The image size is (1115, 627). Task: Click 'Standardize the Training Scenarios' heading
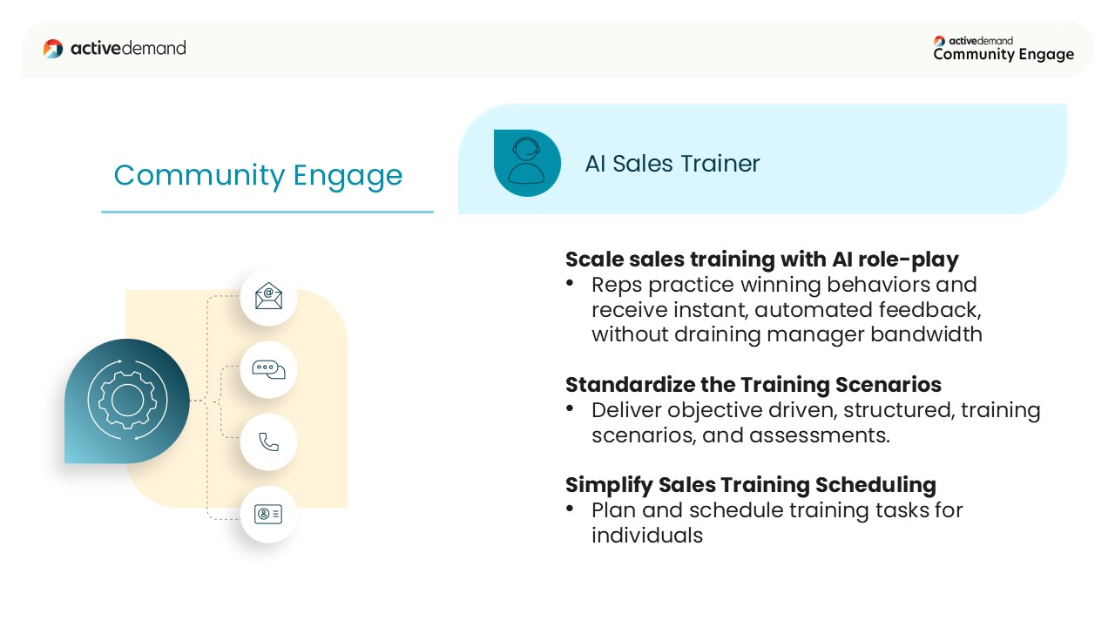coord(753,384)
